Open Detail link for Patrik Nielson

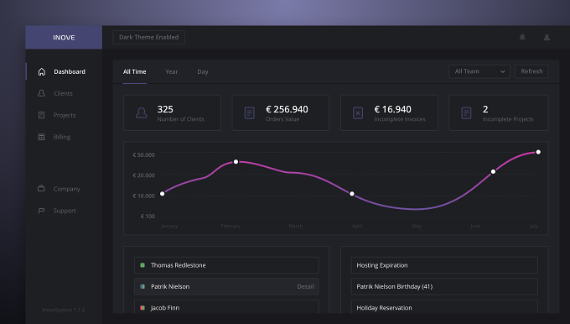305,286
